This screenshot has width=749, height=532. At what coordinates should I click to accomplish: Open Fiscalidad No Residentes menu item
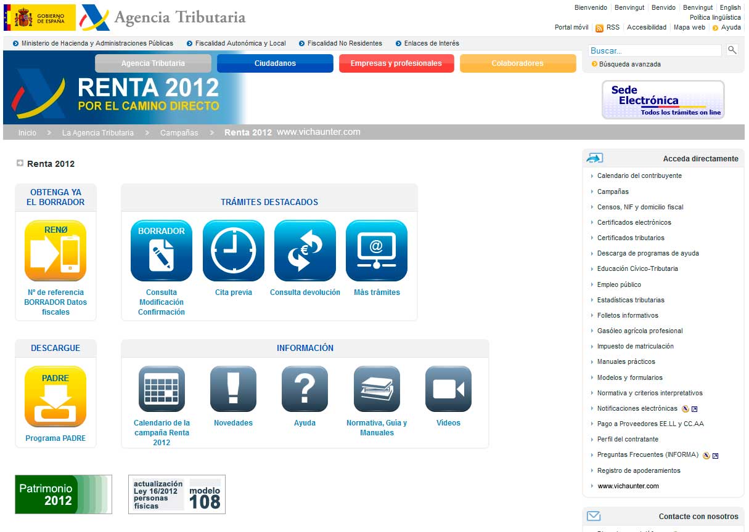(345, 43)
